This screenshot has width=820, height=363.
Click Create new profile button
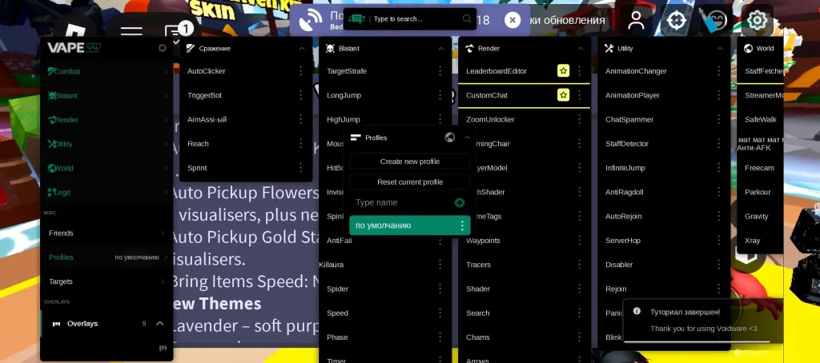(410, 162)
